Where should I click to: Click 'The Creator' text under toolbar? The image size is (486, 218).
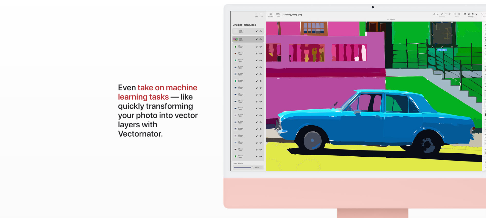391,20
